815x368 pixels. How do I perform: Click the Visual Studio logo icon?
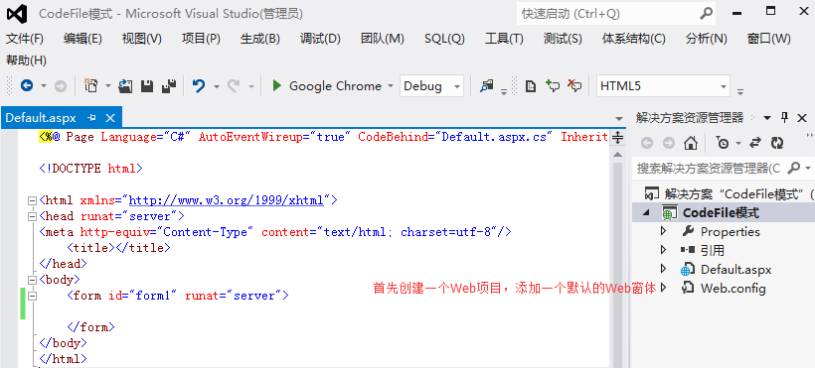(x=17, y=14)
